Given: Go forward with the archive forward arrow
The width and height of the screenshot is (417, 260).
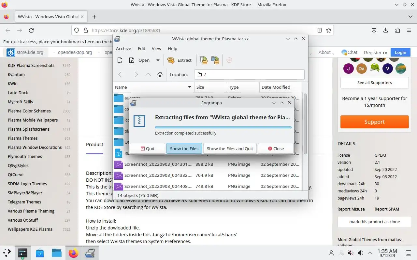Looking at the screenshot, I should tap(136, 74).
